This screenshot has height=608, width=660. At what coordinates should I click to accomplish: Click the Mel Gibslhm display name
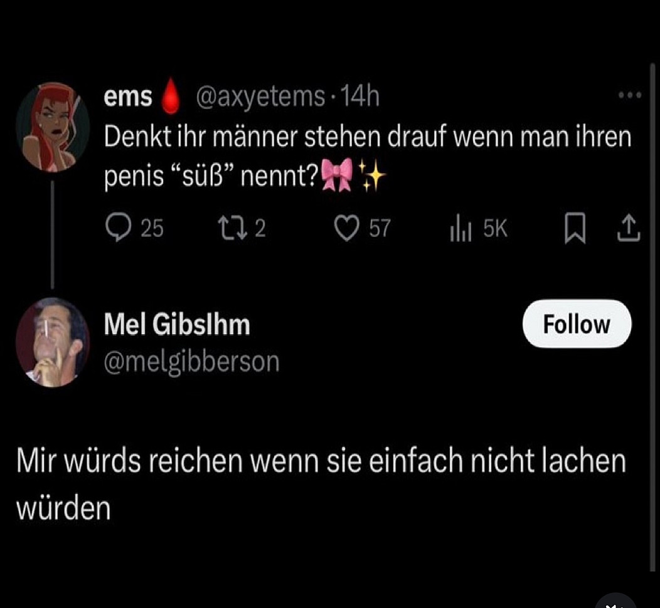click(x=177, y=325)
